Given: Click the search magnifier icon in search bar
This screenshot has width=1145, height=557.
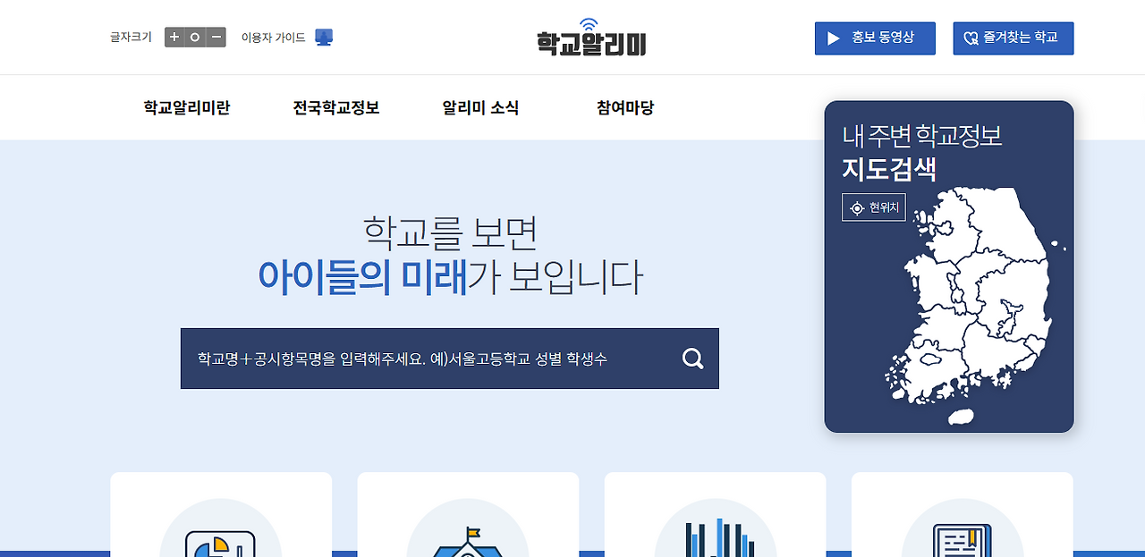Looking at the screenshot, I should (691, 359).
